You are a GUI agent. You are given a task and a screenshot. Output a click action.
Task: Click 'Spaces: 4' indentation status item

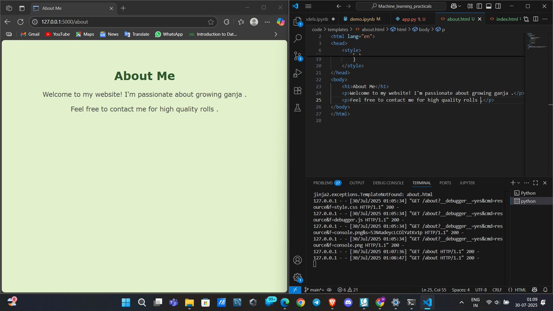coord(461,290)
